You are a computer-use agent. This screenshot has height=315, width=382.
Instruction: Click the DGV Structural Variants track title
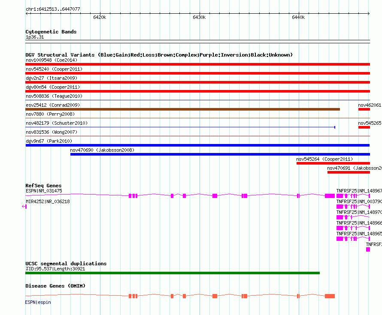point(159,55)
